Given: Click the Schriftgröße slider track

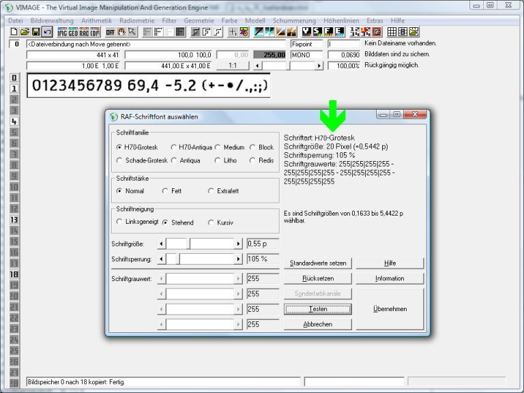Looking at the screenshot, I should [x=212, y=244].
